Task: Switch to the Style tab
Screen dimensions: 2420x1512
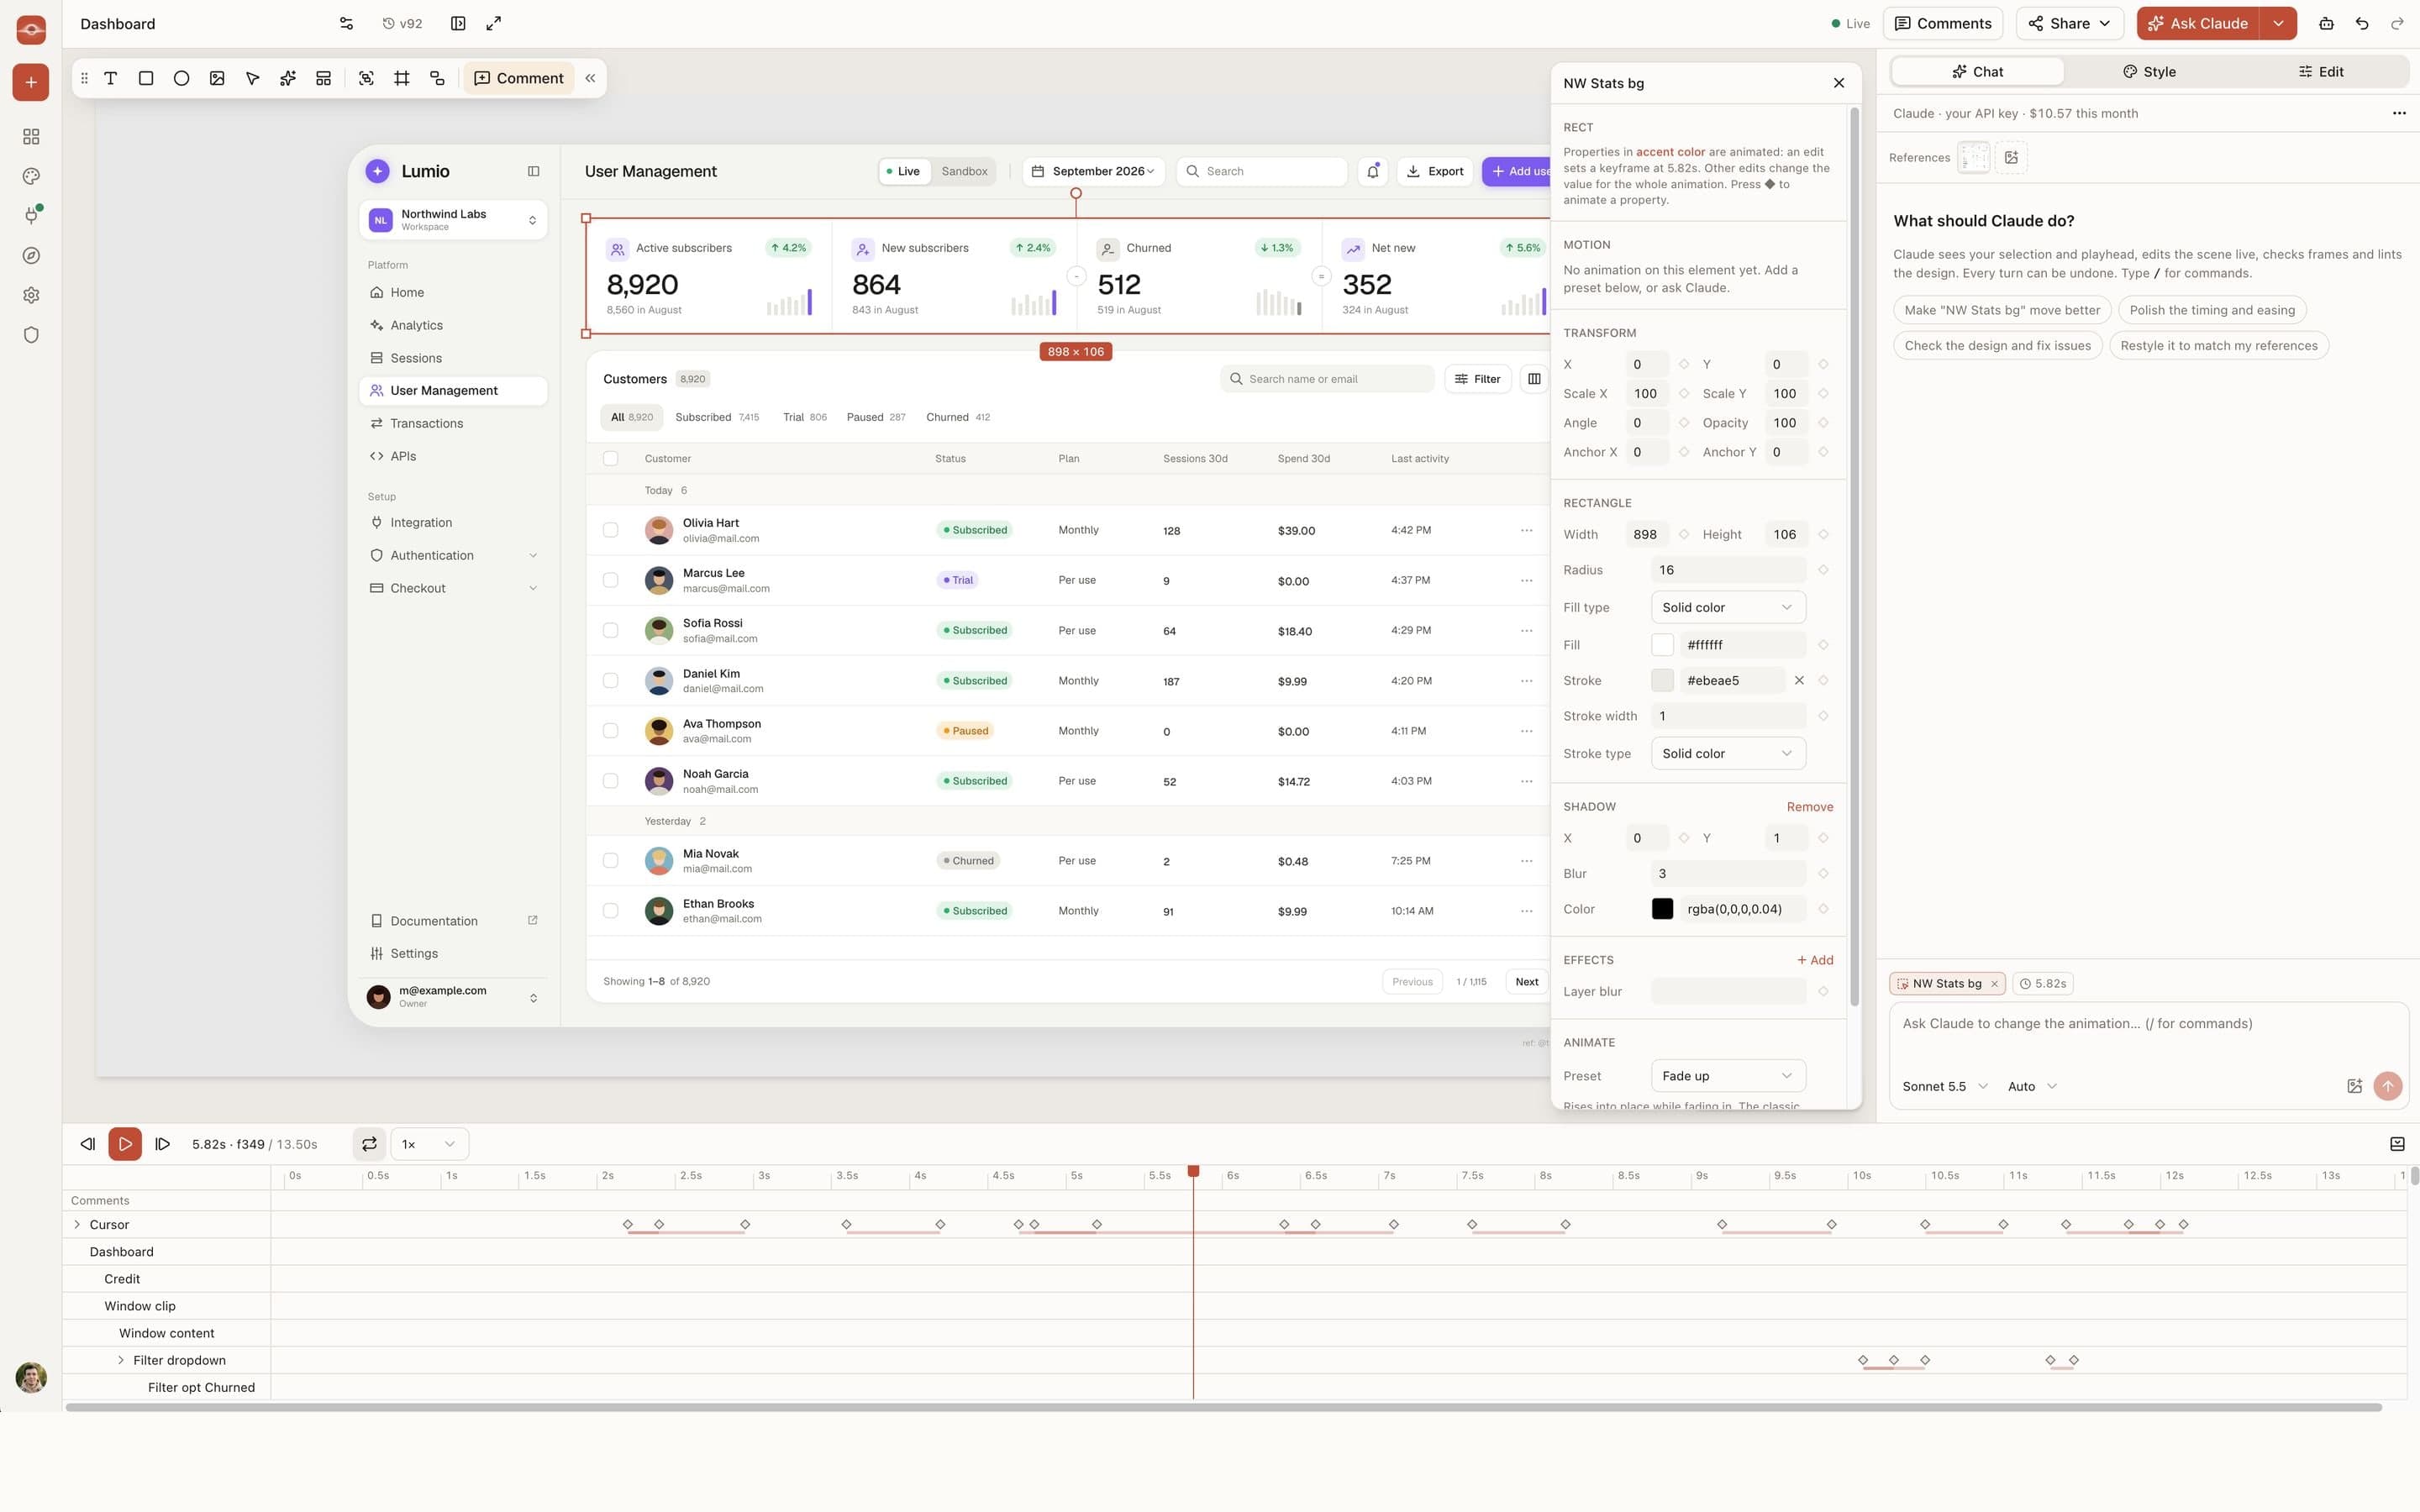Action: point(2149,72)
